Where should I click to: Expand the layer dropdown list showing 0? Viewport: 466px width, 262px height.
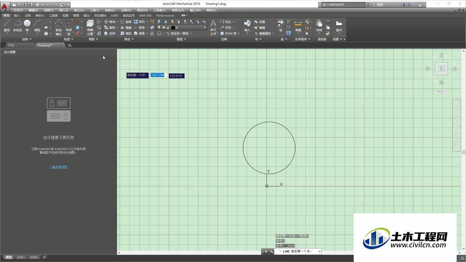(x=205, y=27)
